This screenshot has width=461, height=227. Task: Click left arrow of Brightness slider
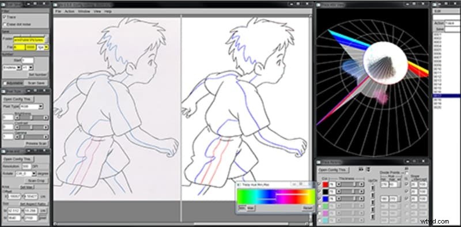click(17, 118)
